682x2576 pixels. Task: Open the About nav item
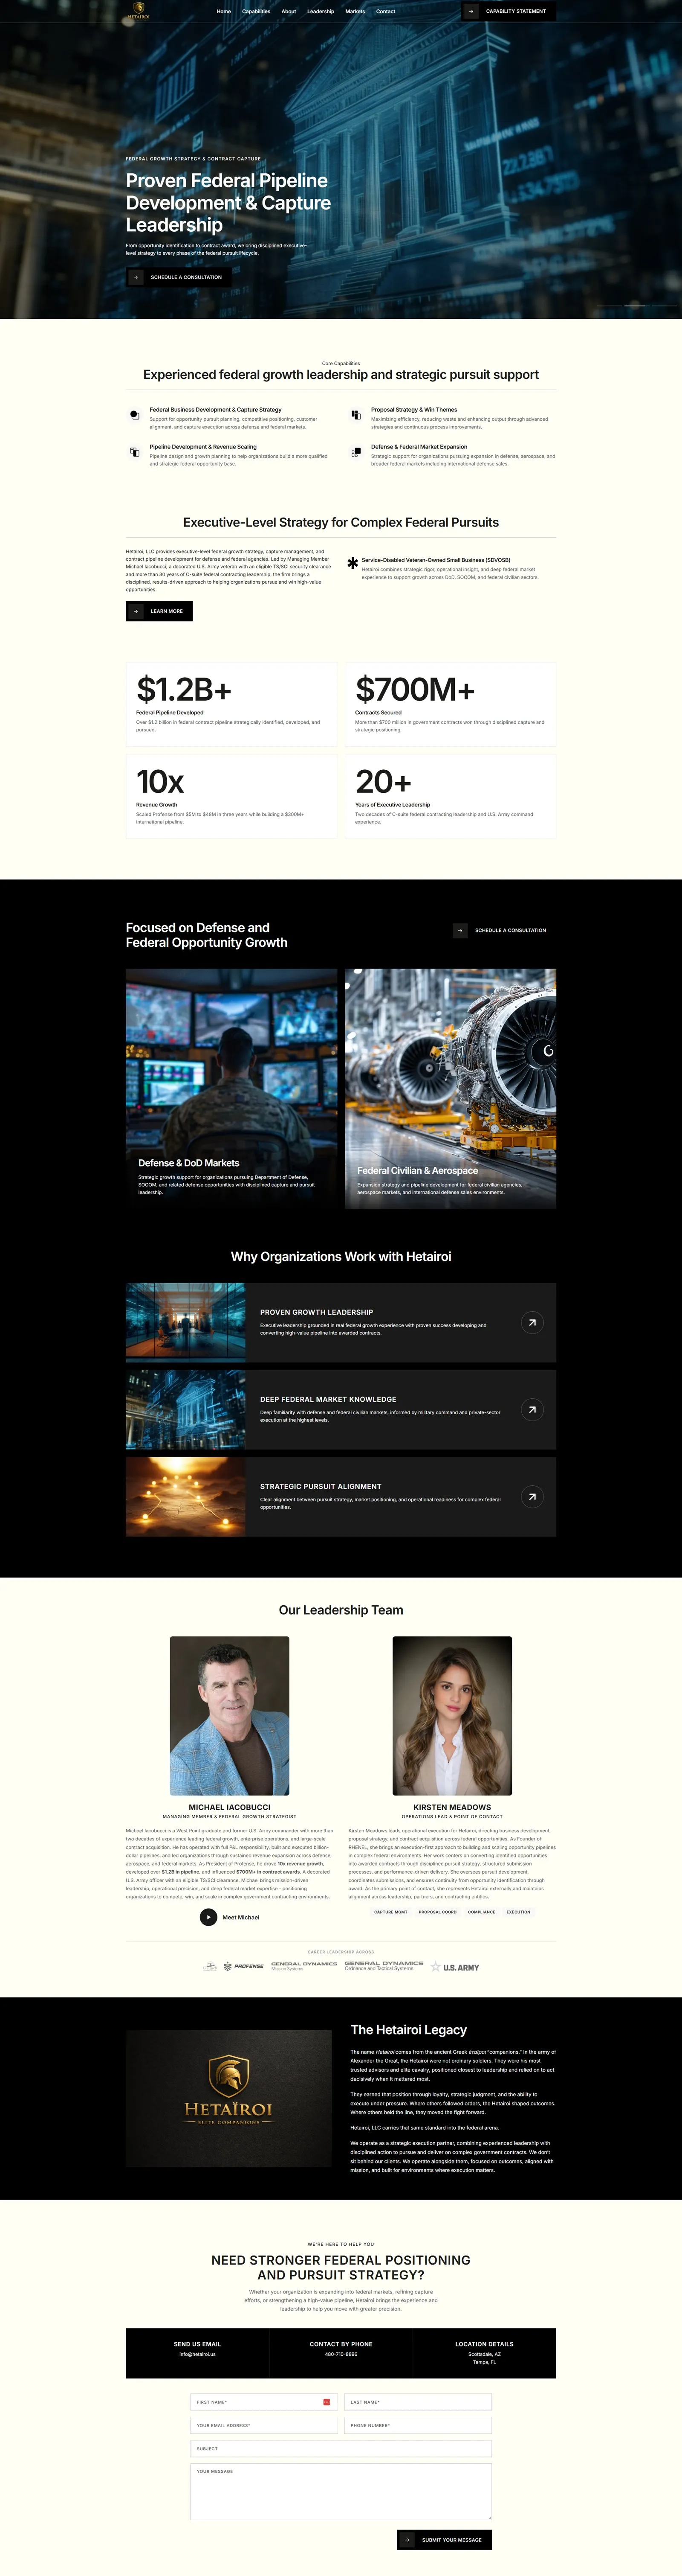[x=289, y=11]
